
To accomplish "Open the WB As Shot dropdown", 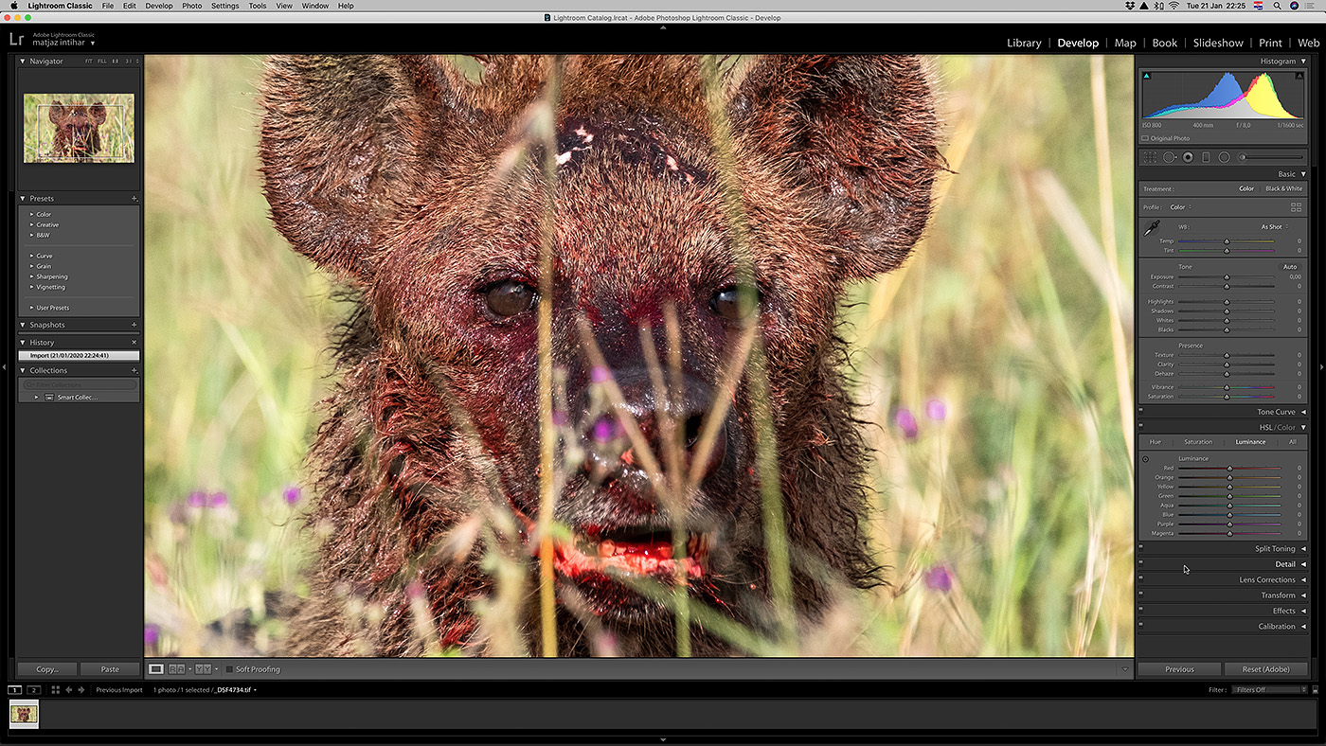I will click(x=1273, y=227).
